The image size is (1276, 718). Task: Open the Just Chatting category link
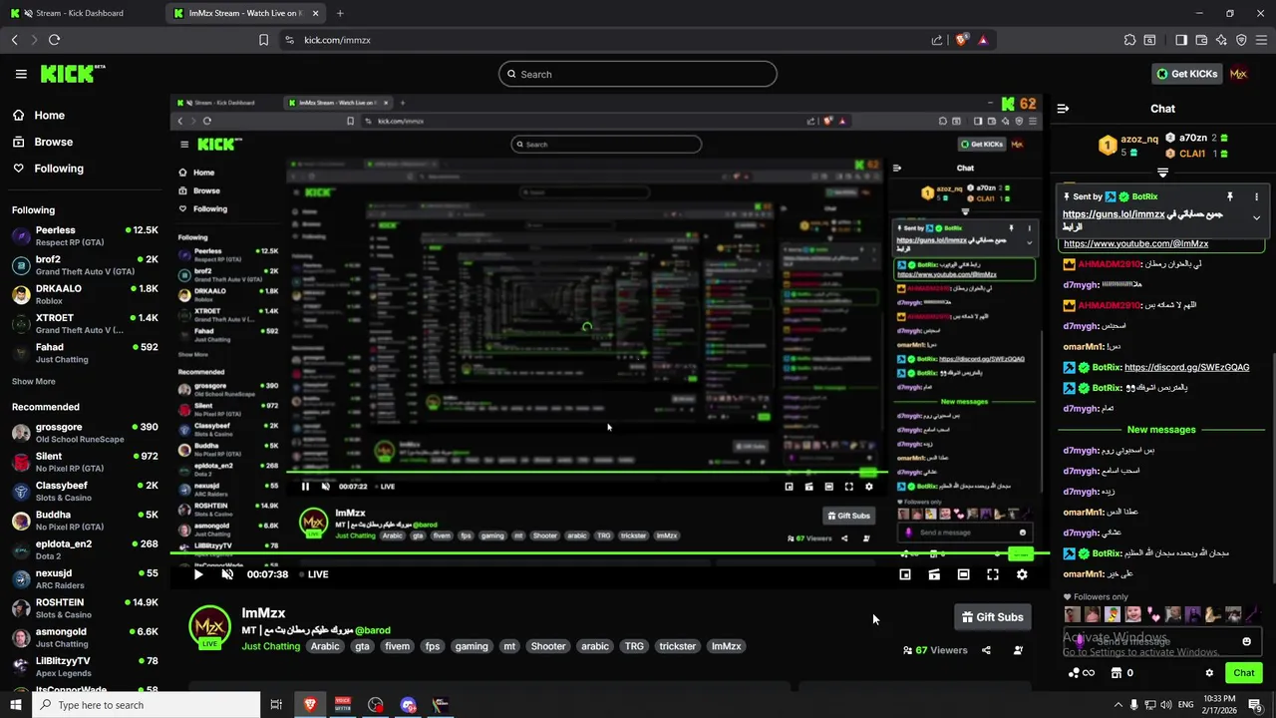point(270,646)
